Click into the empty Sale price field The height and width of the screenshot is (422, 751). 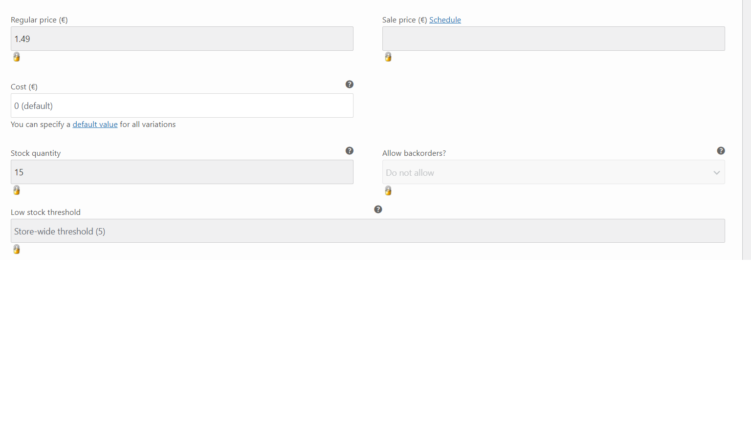point(553,39)
